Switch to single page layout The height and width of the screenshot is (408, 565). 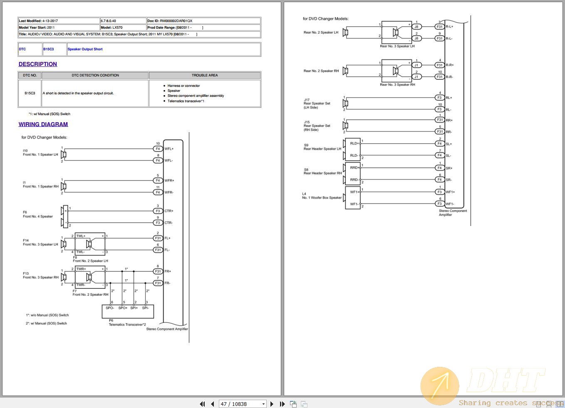[539, 404]
